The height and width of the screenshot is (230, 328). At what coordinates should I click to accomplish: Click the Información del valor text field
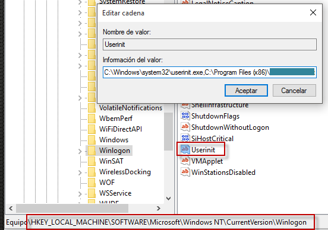(210, 72)
